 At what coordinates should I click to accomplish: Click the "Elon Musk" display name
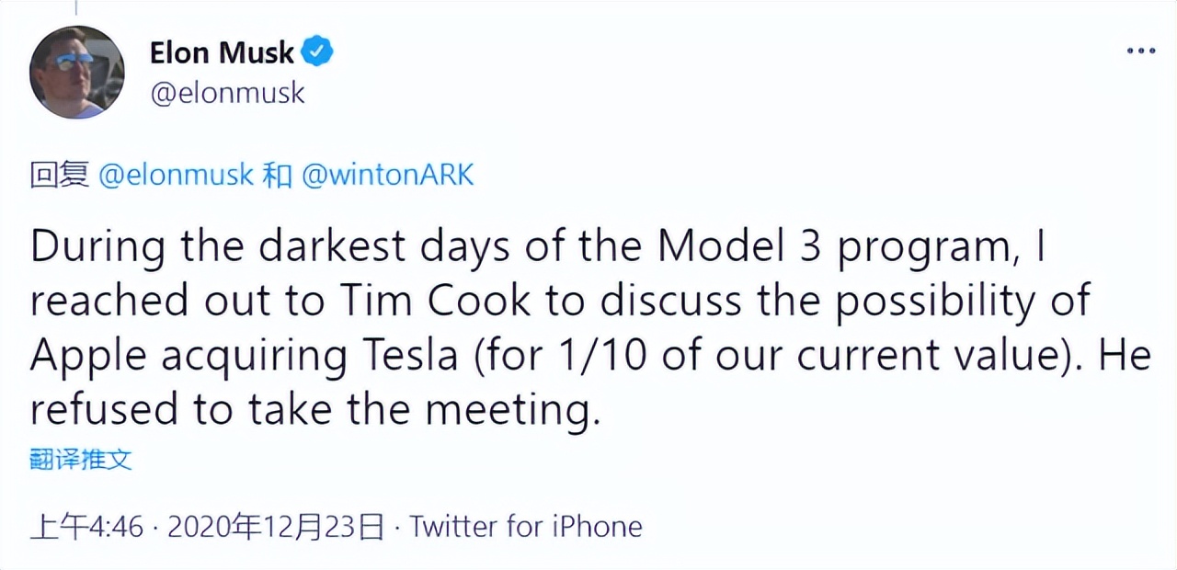pos(222,53)
